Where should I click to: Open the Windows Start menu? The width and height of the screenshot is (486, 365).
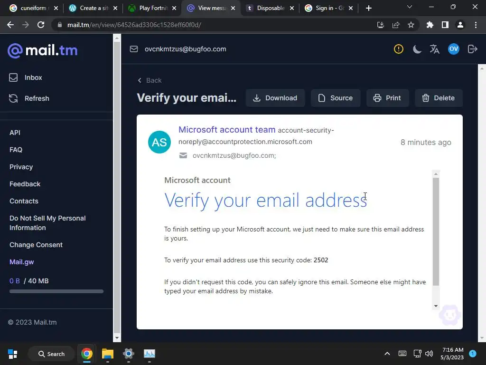[x=13, y=354]
